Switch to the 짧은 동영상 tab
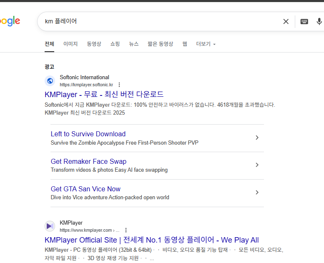The height and width of the screenshot is (263, 324). (x=161, y=44)
